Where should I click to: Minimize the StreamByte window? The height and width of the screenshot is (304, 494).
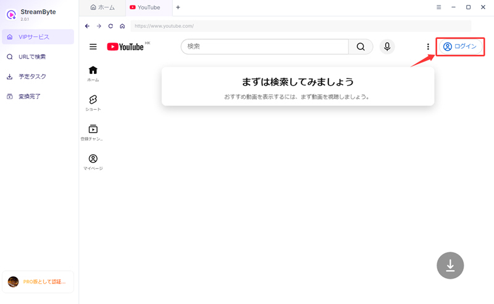(453, 7)
